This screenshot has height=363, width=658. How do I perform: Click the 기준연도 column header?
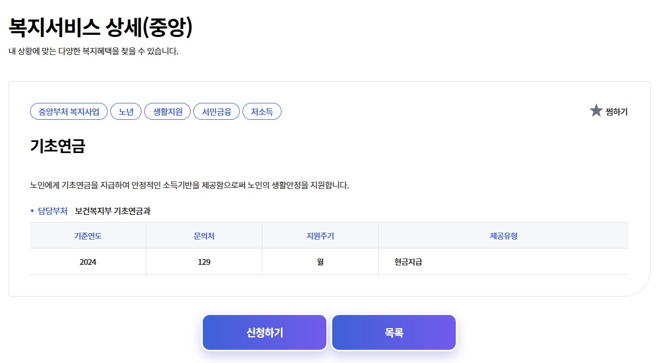[x=88, y=235]
